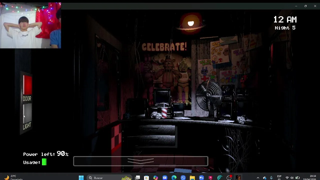Screen dimensions: 320x180
Task: Open OBS Studio from the taskbar
Action: pyautogui.click(x=229, y=178)
